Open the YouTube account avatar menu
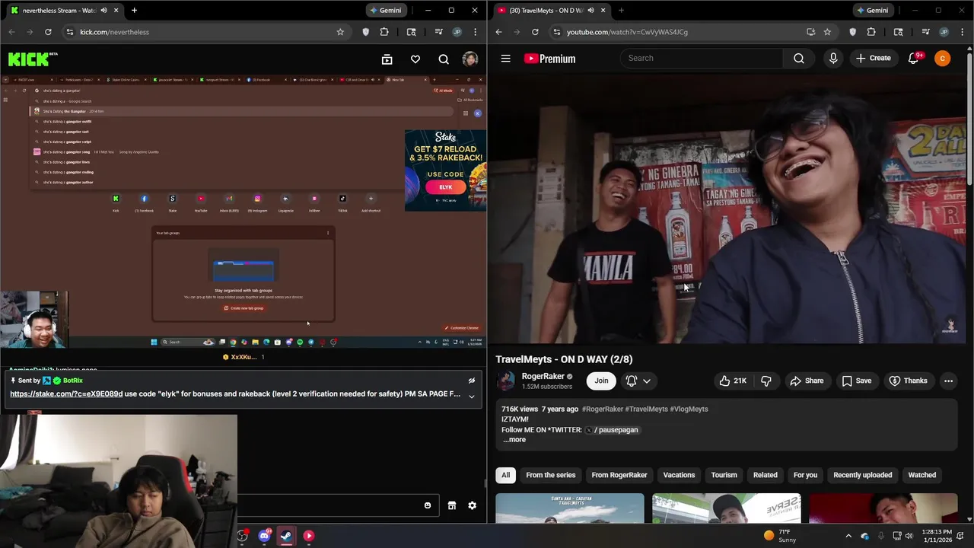The height and width of the screenshot is (548, 974). tap(942, 59)
